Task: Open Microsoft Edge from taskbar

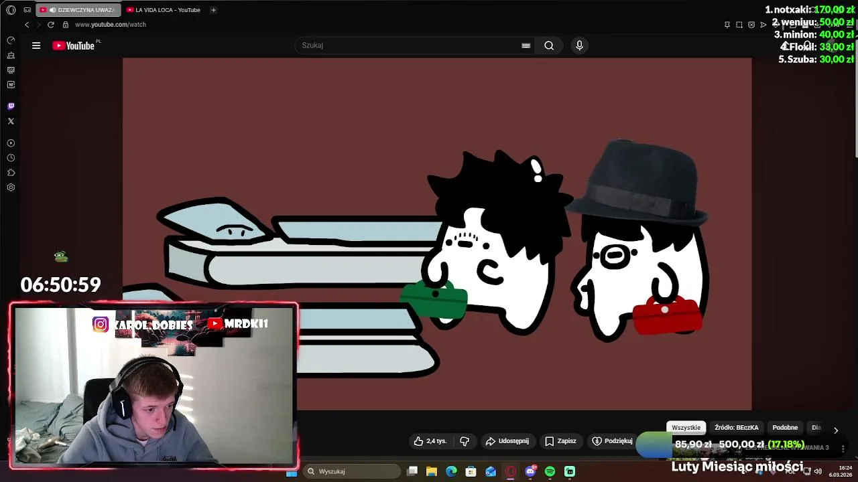Action: [x=451, y=472]
